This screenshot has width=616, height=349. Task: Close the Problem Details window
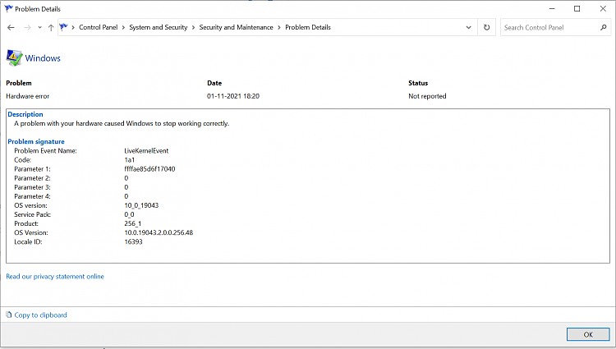point(603,9)
